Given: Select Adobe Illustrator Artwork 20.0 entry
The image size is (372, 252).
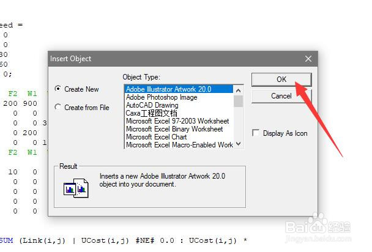Looking at the screenshot, I should [179, 89].
